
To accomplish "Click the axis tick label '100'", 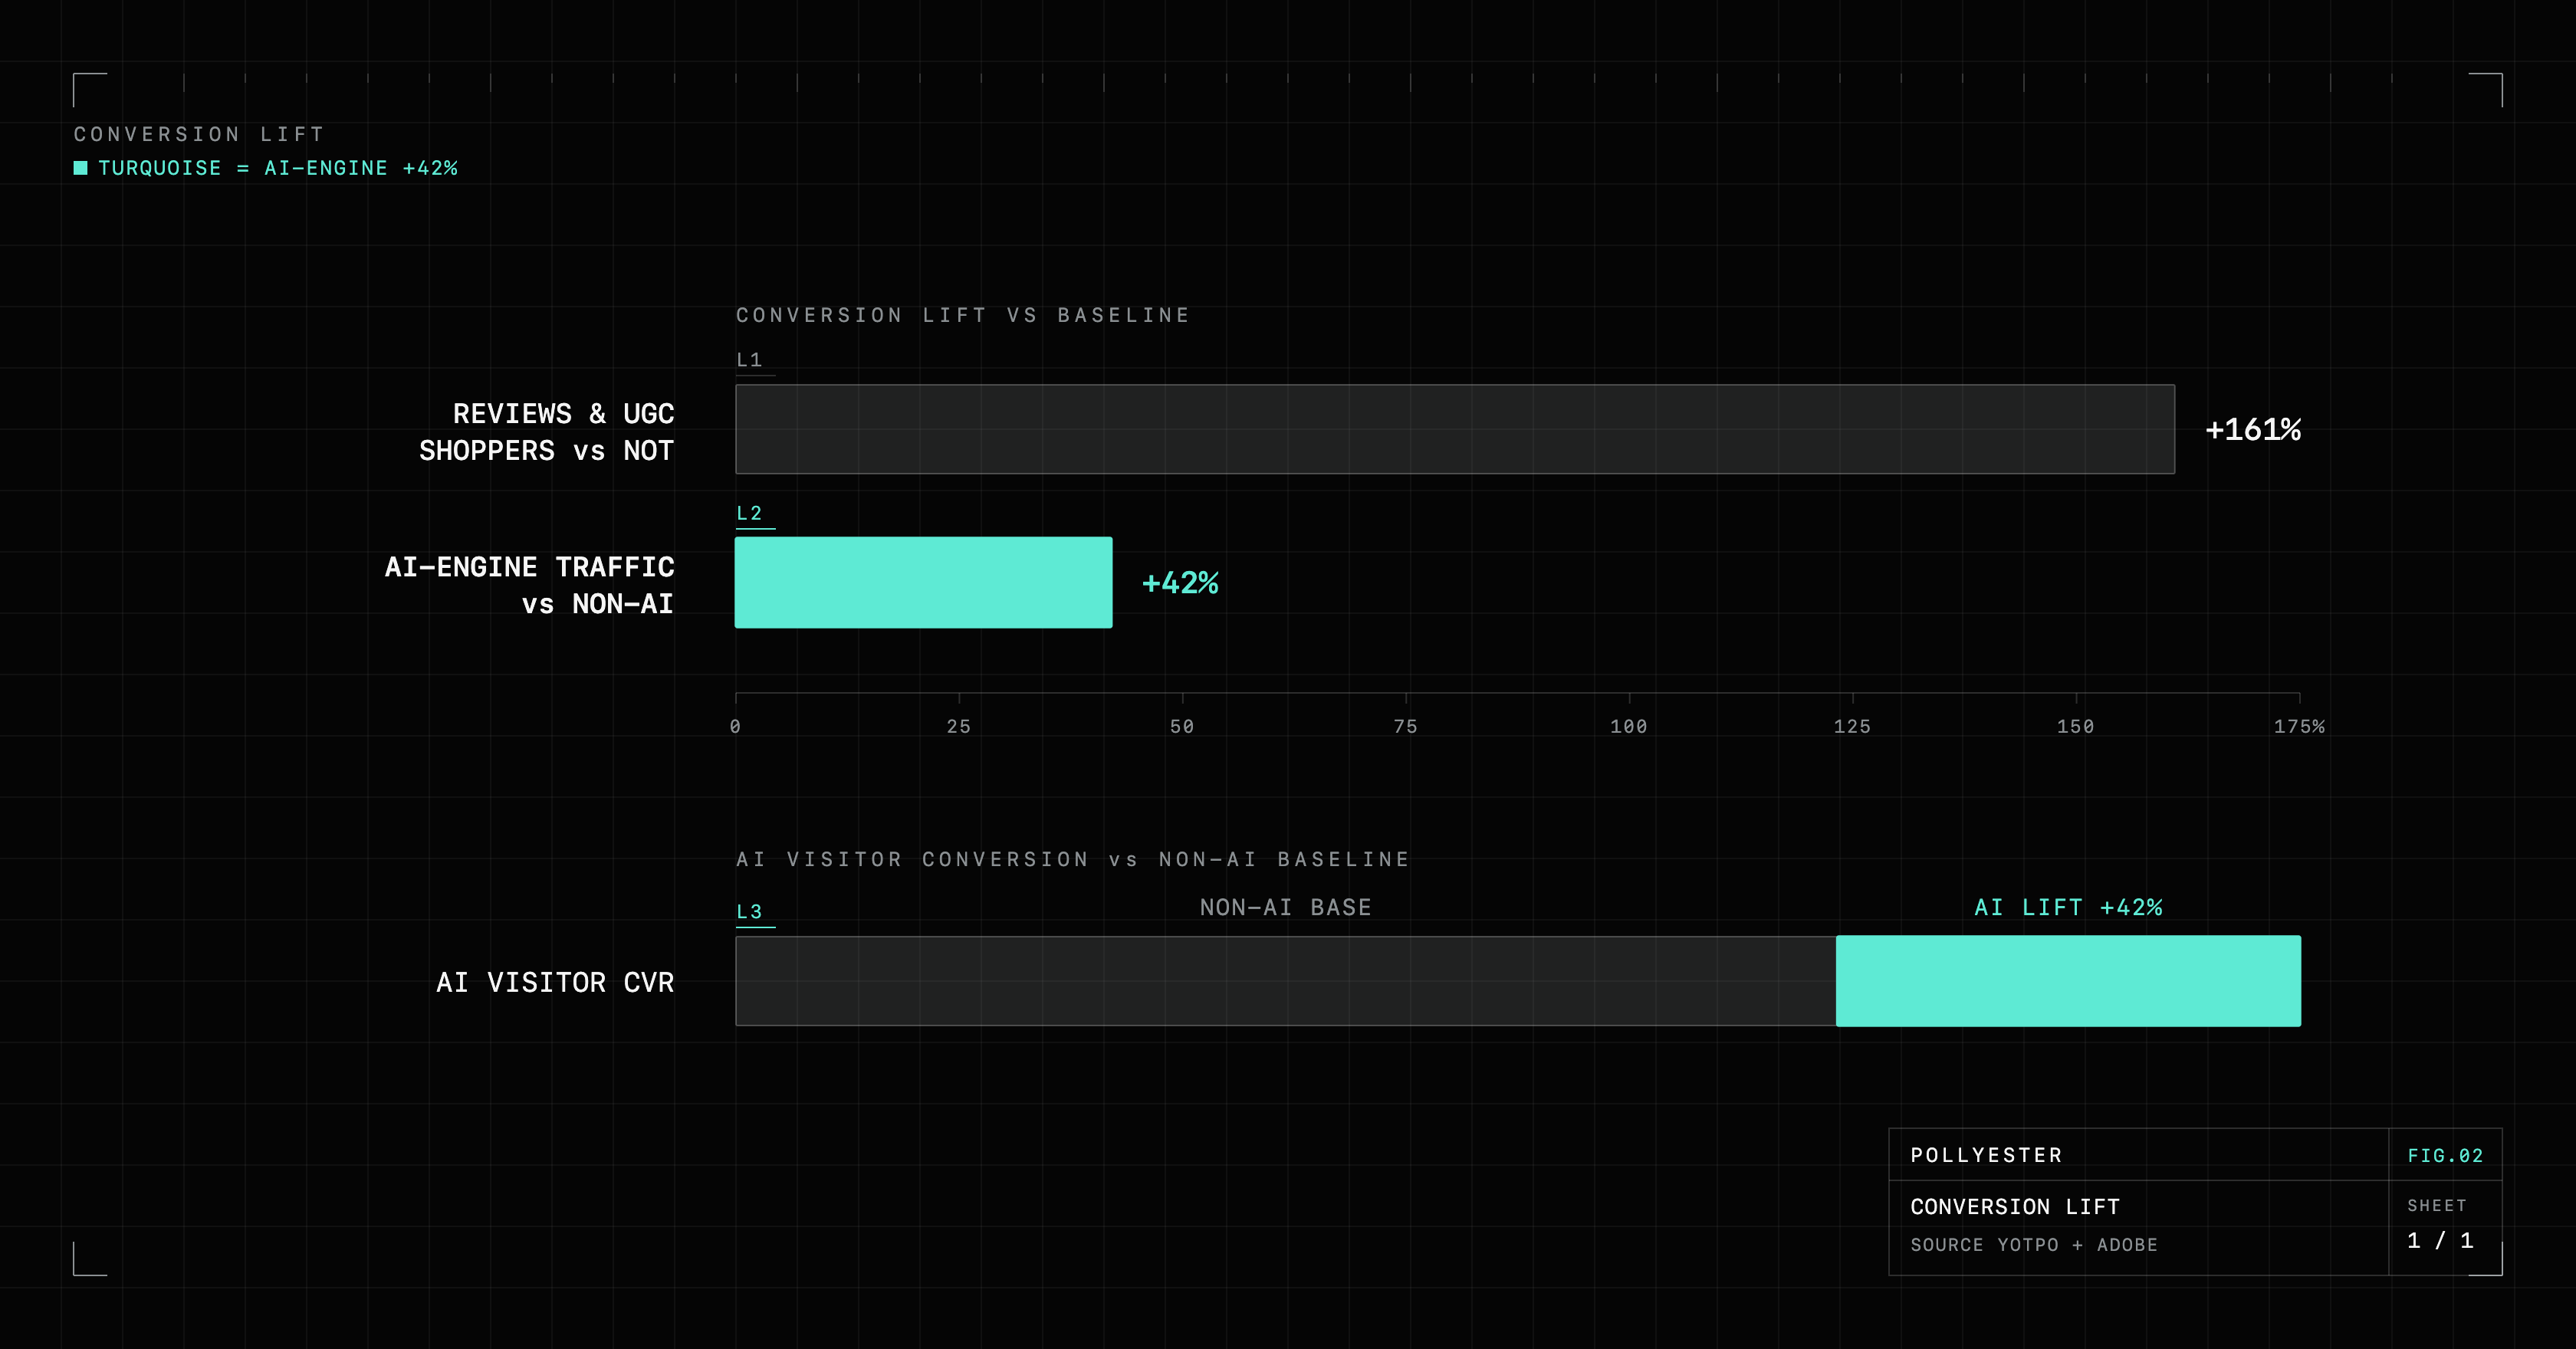I will [1629, 727].
